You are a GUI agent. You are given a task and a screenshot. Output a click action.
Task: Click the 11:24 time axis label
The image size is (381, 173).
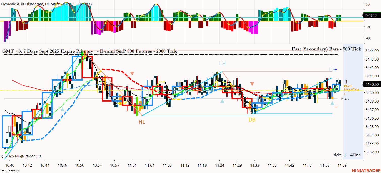click(x=220, y=165)
